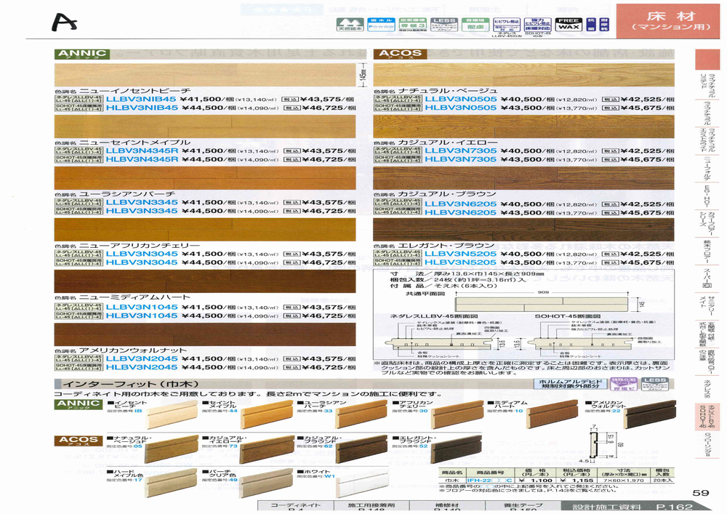The height and width of the screenshot is (514, 727).
Task: Click the インターフィット（巾木）section heading
Action: 131,384
